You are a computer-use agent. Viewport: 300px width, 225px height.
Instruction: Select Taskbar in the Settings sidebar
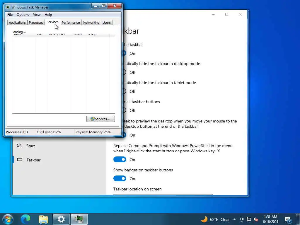tap(59, 160)
